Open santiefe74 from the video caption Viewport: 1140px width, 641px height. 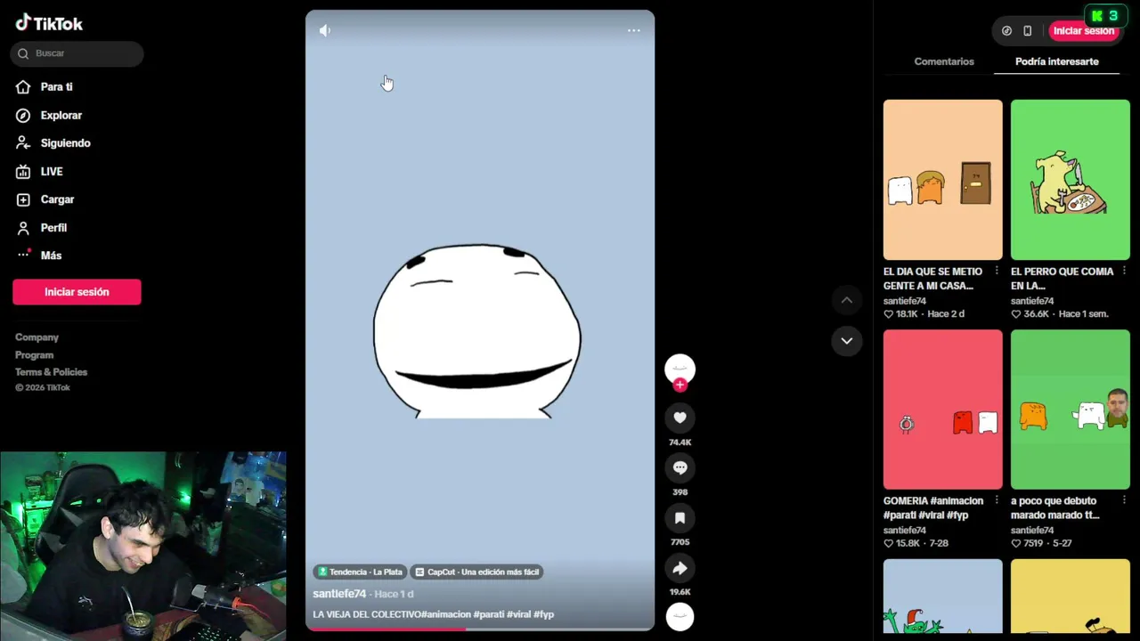pos(339,594)
